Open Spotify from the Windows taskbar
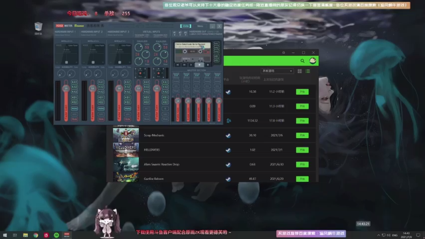The height and width of the screenshot is (239, 425). [56, 235]
